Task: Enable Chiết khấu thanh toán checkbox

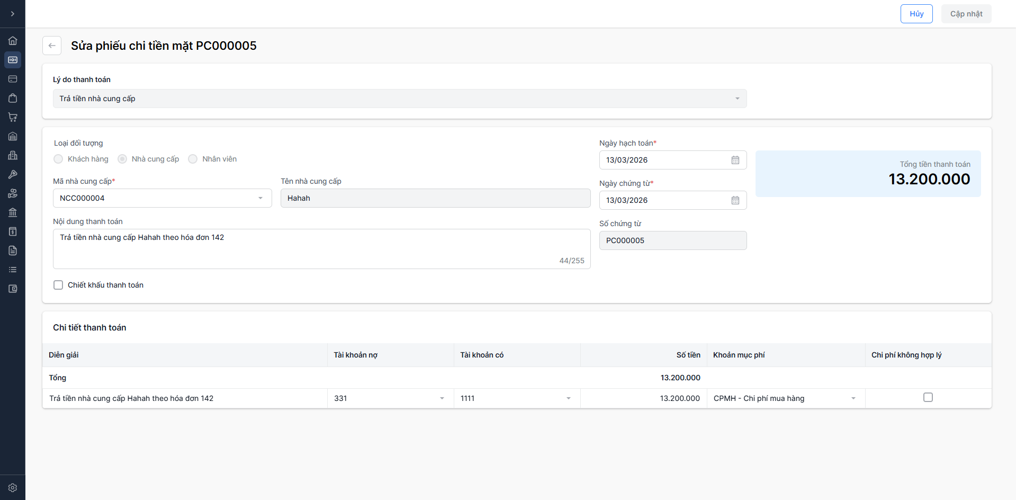Action: pyautogui.click(x=58, y=285)
